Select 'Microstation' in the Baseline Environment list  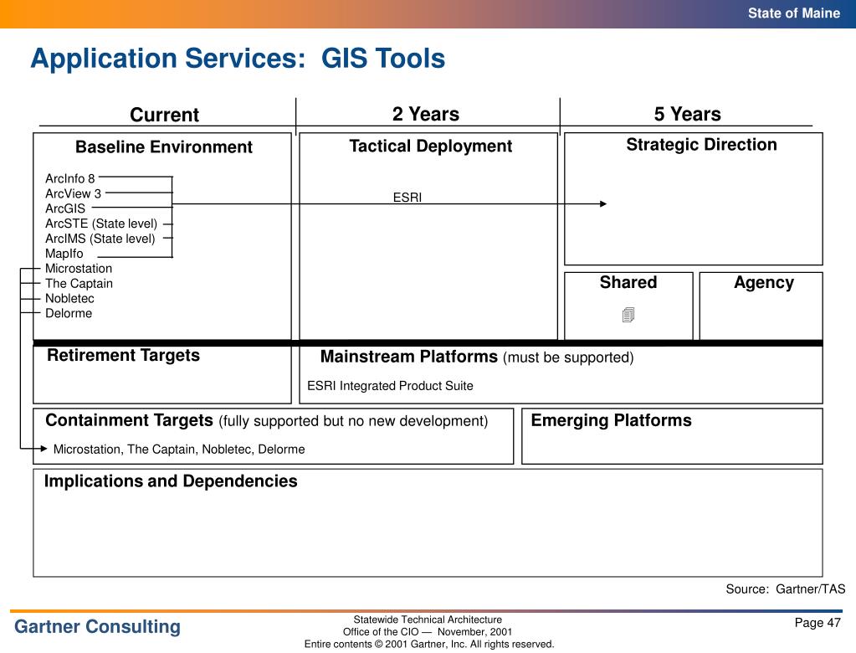point(79,269)
